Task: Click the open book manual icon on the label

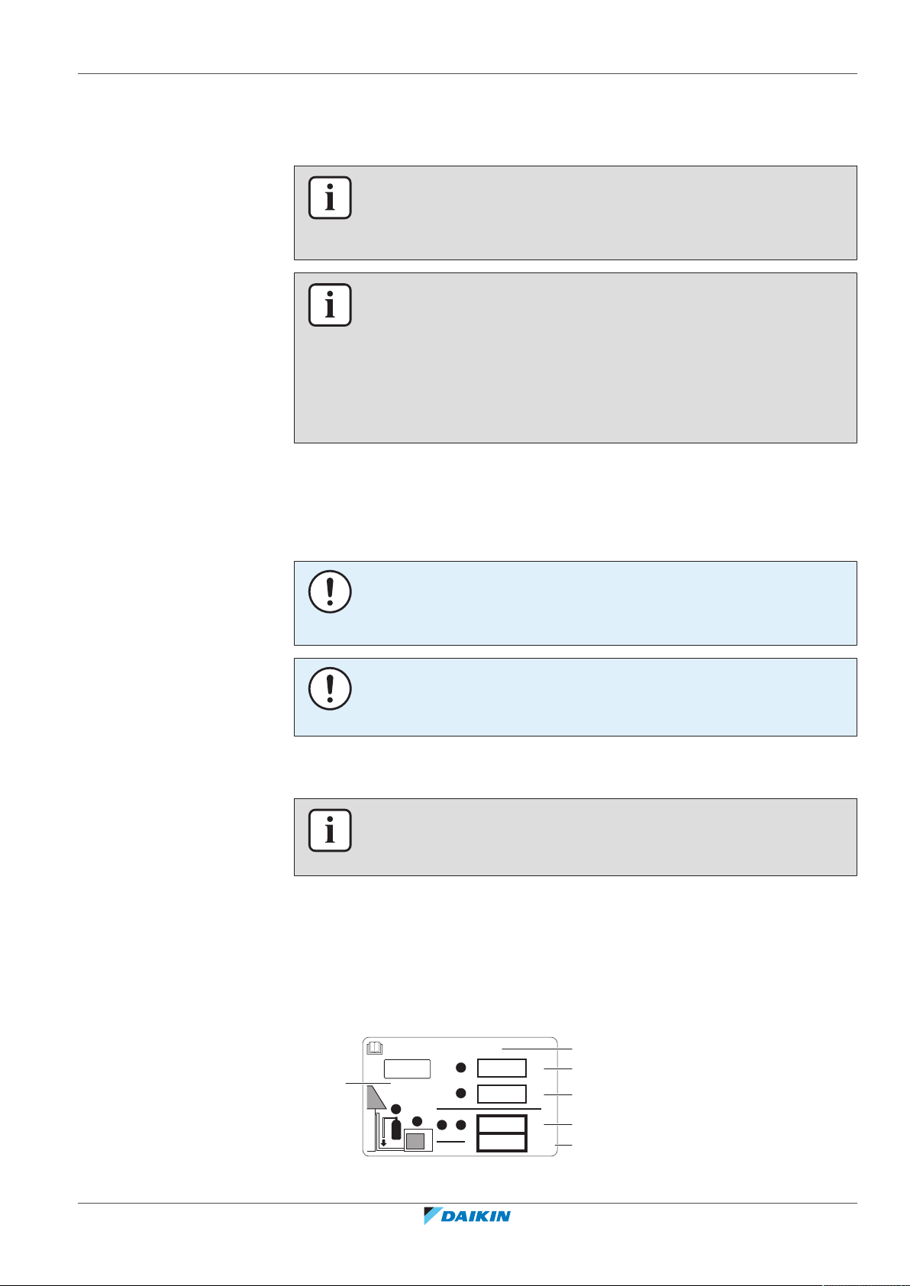Action: click(x=375, y=1048)
